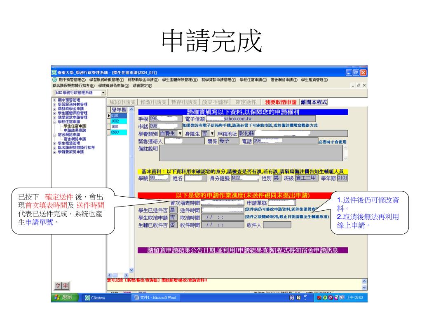The width and height of the screenshot is (422, 316).
Task: Click the red PDF icon in system tray
Action: pos(319,298)
